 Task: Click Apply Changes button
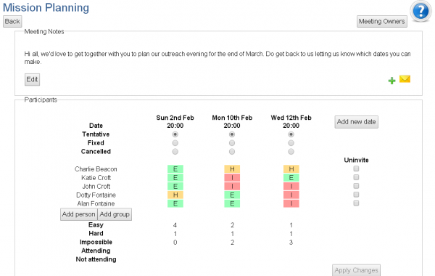point(356,270)
